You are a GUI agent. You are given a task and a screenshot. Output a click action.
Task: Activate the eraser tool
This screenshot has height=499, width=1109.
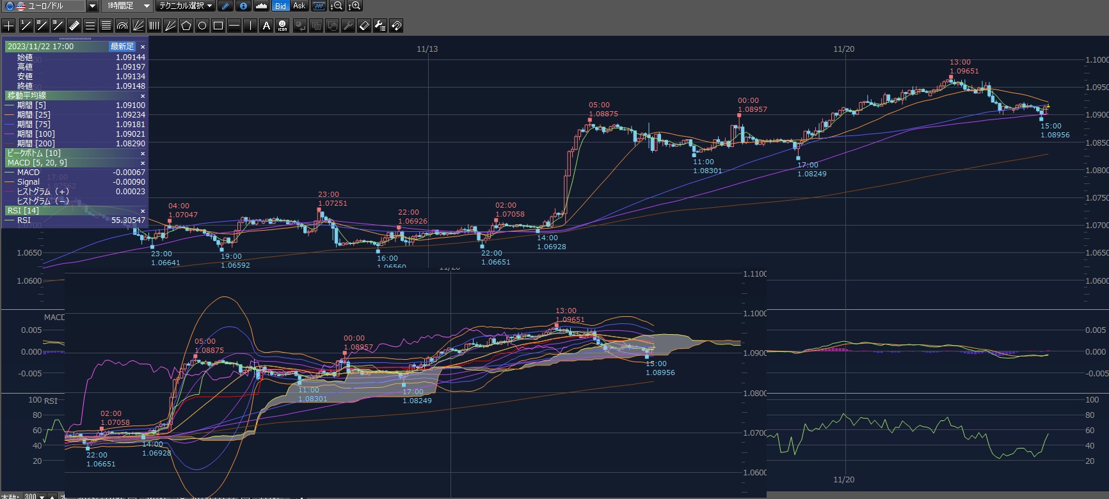pos(364,26)
